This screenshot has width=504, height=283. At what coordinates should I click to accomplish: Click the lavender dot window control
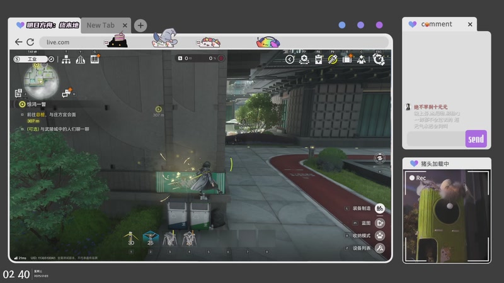[360, 25]
